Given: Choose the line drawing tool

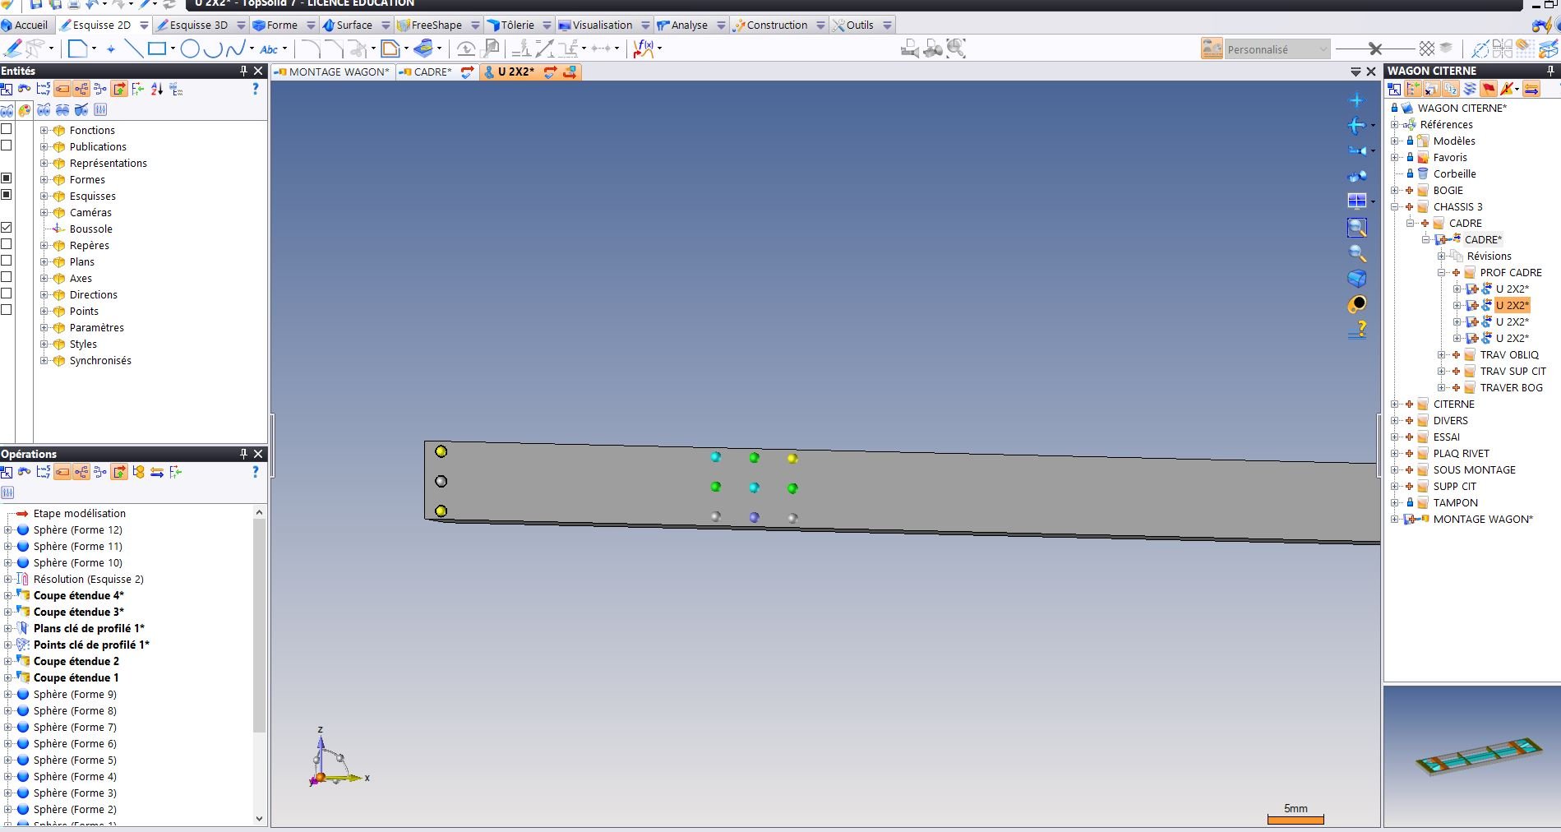Looking at the screenshot, I should point(134,49).
